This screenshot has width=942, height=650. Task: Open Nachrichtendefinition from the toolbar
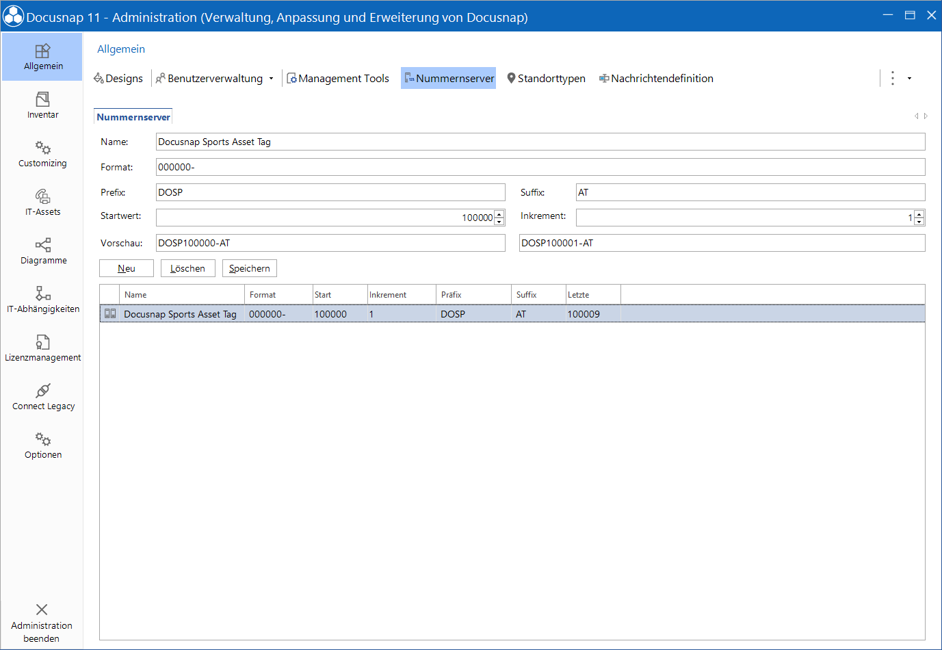pyautogui.click(x=656, y=78)
